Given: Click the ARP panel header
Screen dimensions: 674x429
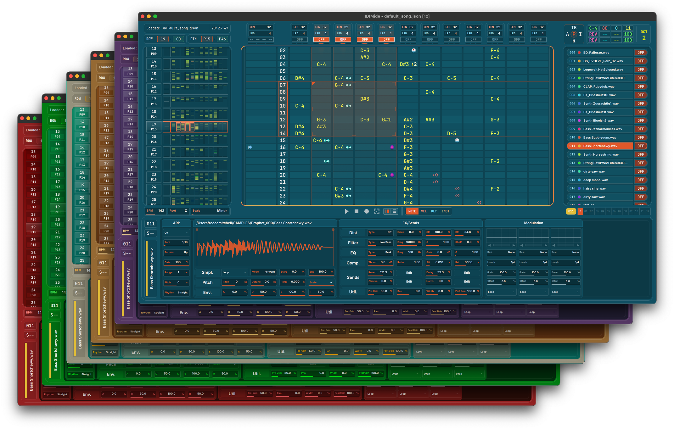Looking at the screenshot, I should pos(177,223).
